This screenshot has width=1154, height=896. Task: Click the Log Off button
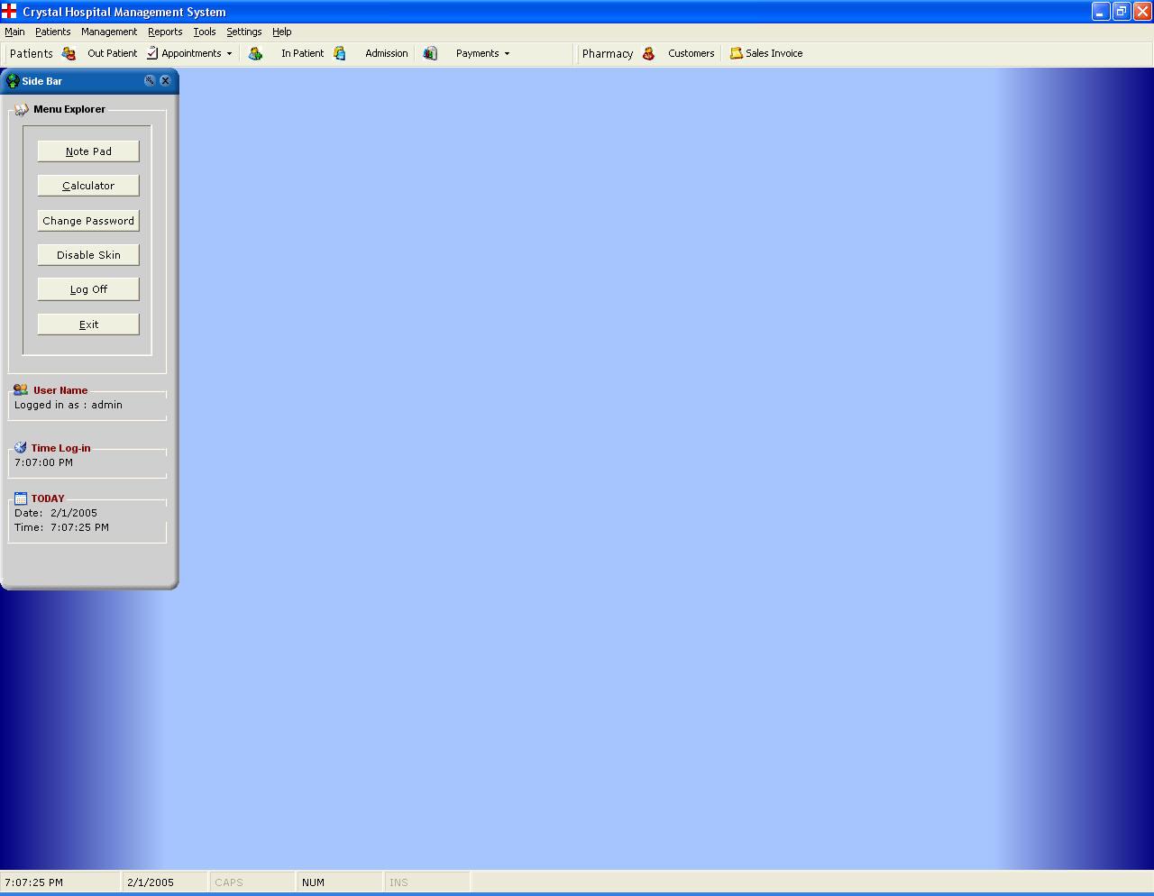pos(88,289)
